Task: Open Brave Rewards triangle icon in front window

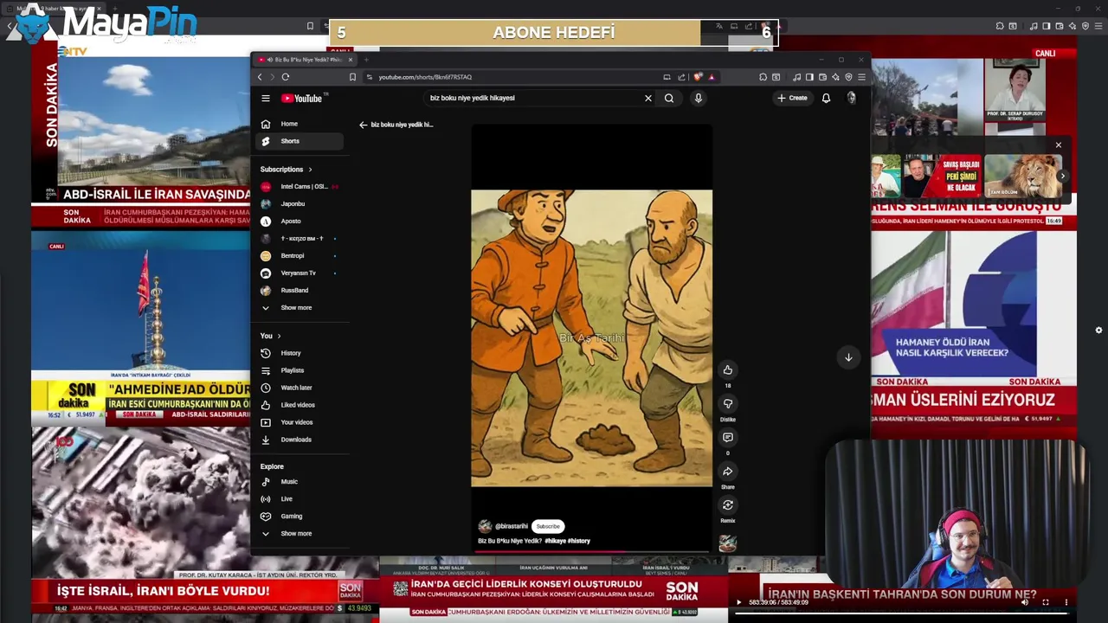Action: coord(712,77)
